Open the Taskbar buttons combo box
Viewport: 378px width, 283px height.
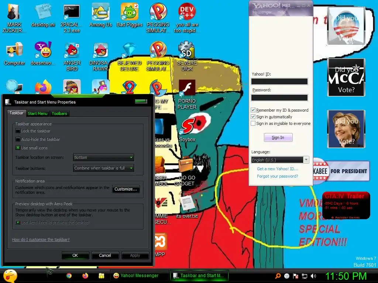[103, 168]
